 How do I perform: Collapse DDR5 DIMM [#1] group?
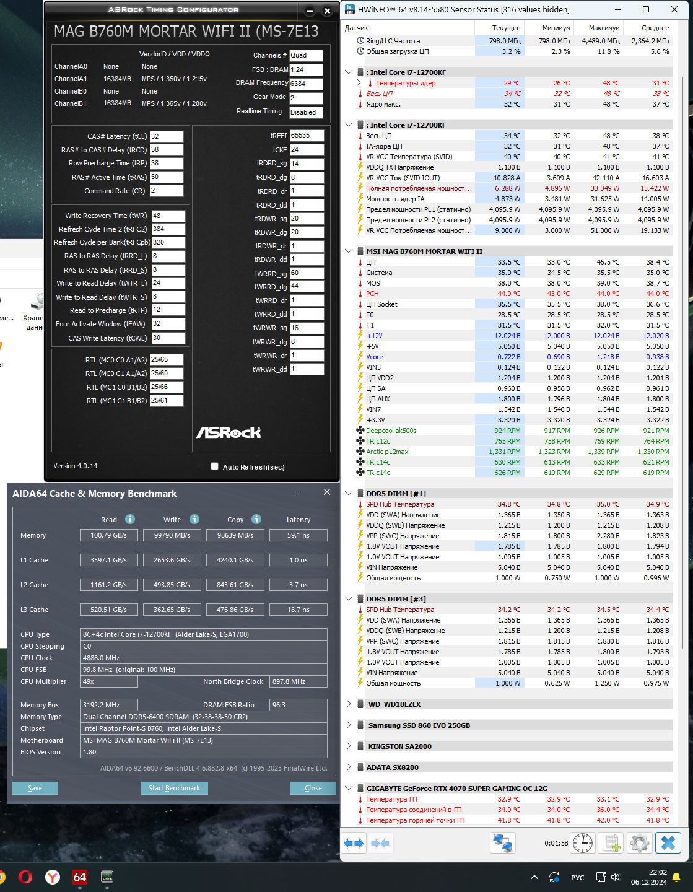tap(349, 493)
